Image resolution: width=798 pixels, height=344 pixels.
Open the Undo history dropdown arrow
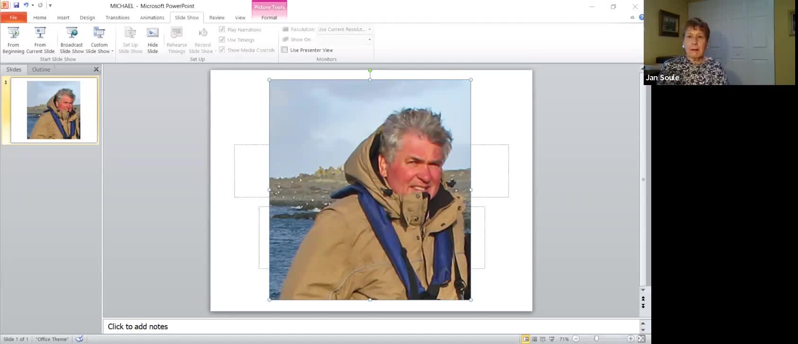click(33, 5)
